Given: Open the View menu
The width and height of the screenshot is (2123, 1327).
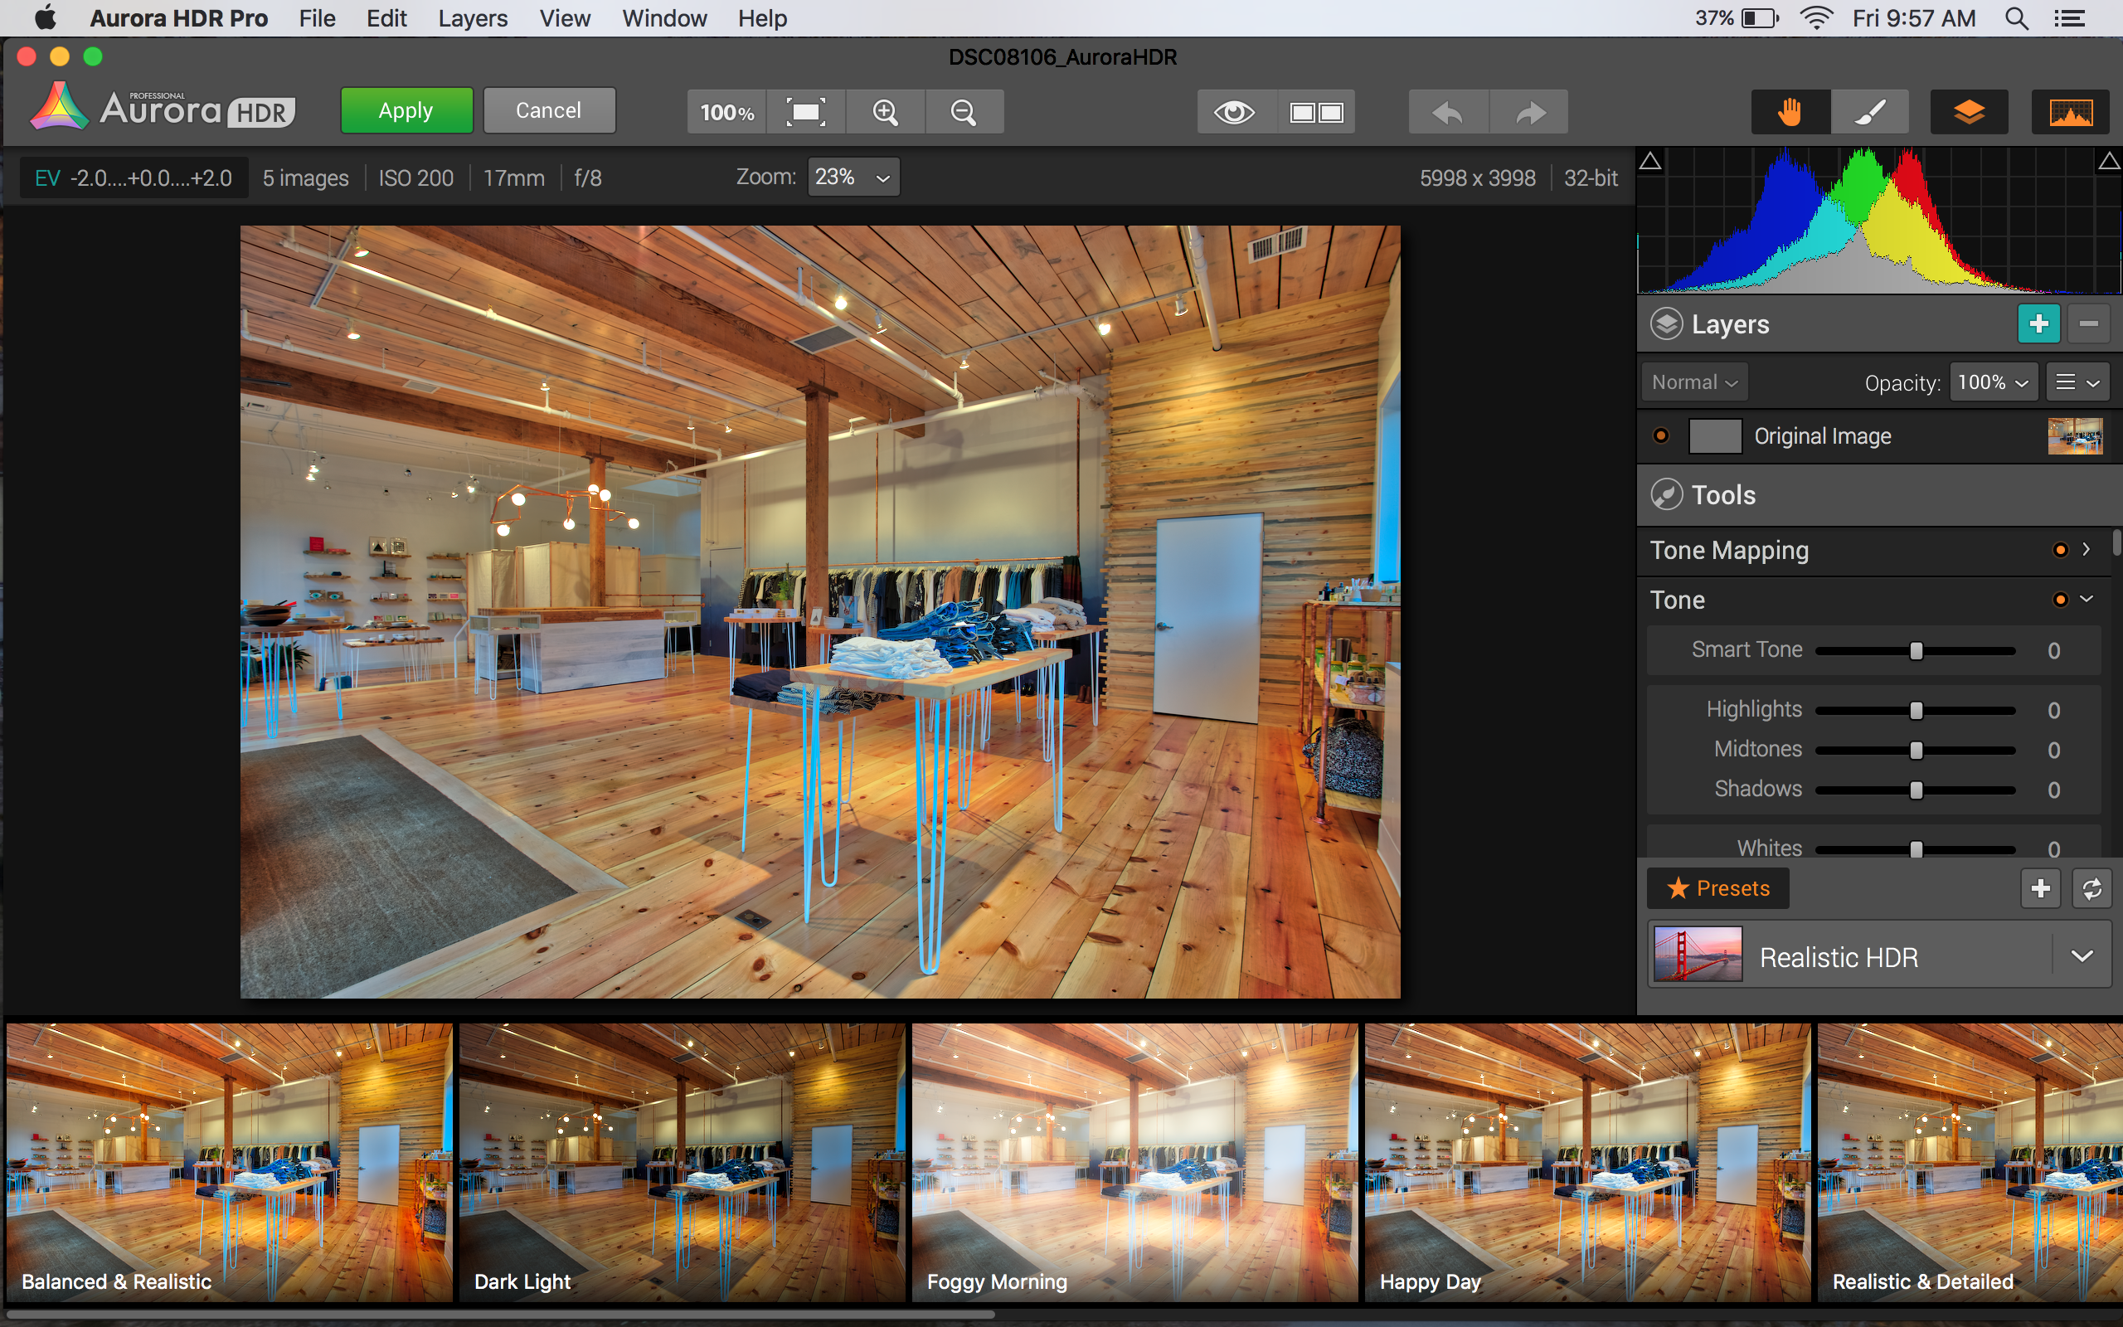Looking at the screenshot, I should pyautogui.click(x=564, y=18).
